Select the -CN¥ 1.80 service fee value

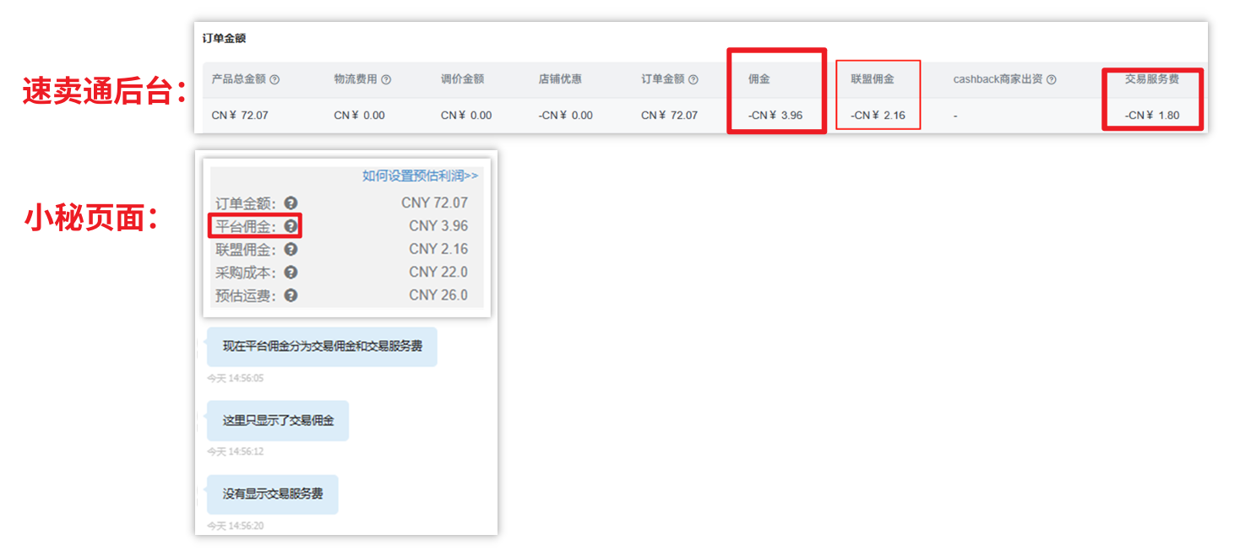click(1152, 115)
